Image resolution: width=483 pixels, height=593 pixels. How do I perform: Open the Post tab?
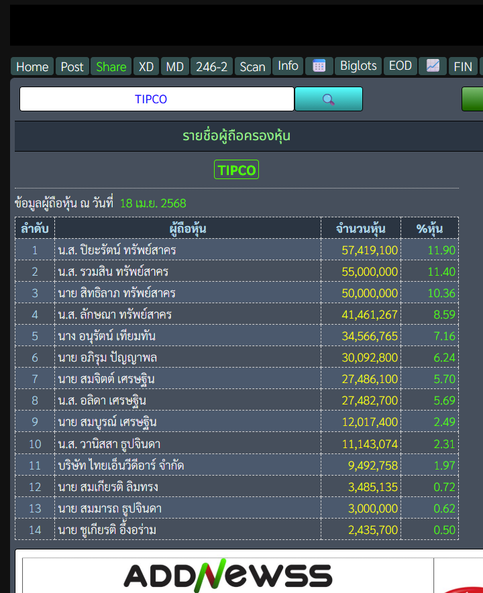point(72,66)
